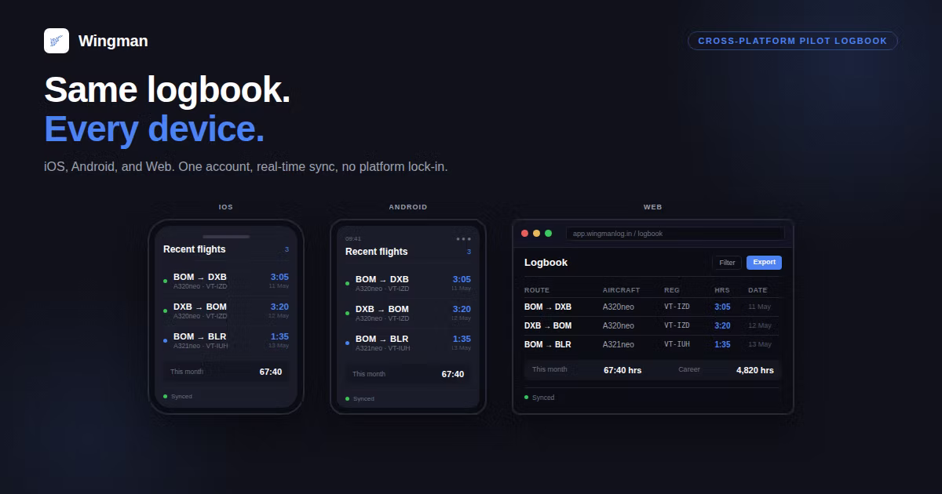Click the ANDROID platform label

(408, 207)
